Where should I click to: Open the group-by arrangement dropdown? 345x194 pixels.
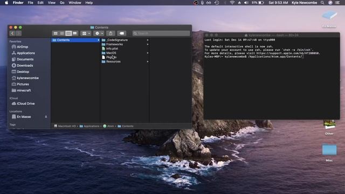86,33
